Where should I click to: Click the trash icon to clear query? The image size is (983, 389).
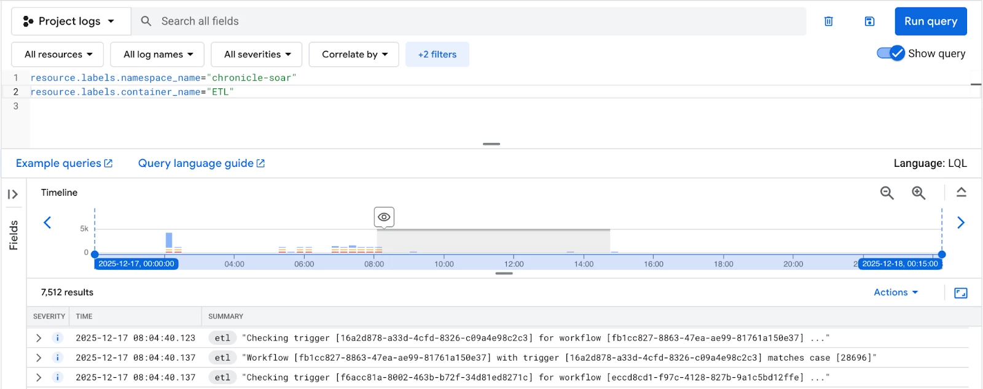(x=828, y=21)
